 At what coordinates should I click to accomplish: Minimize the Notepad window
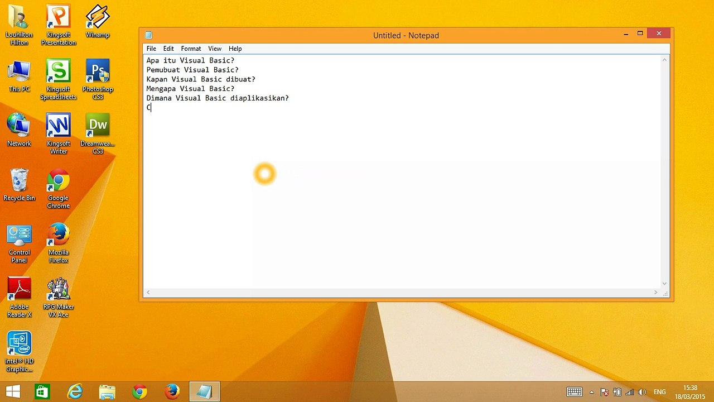pyautogui.click(x=626, y=34)
